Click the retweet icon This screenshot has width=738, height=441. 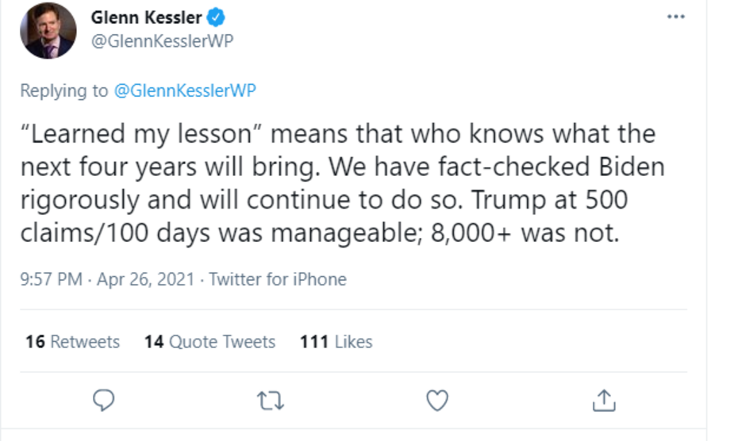pos(270,401)
